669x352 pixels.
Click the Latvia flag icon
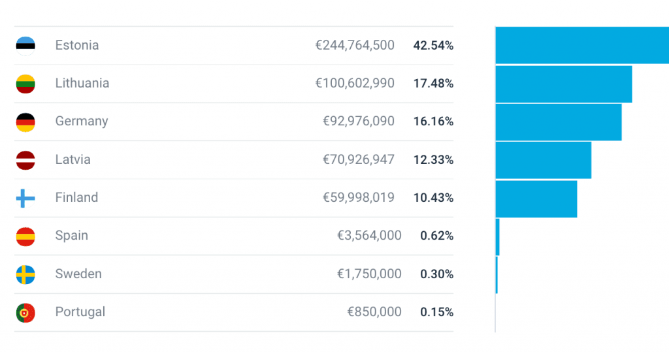point(25,159)
